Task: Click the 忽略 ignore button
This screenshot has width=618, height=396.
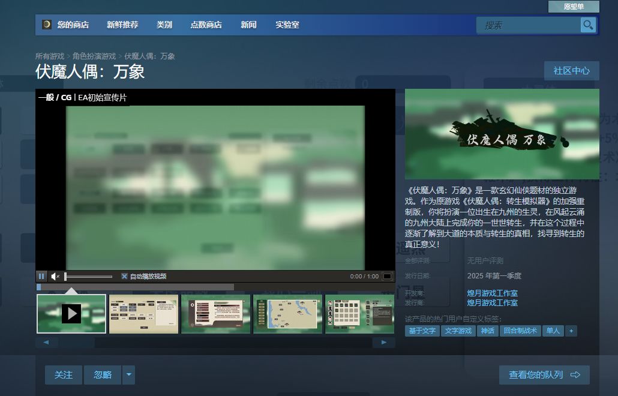Action: [103, 375]
